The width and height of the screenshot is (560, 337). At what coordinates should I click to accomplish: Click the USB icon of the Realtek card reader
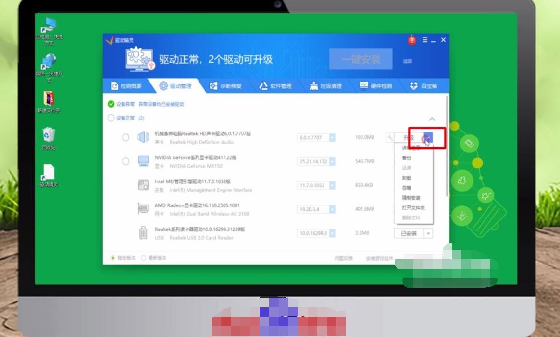143,232
